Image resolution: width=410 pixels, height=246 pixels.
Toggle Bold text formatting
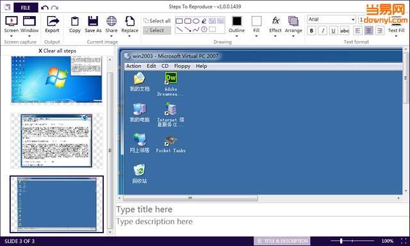point(311,31)
